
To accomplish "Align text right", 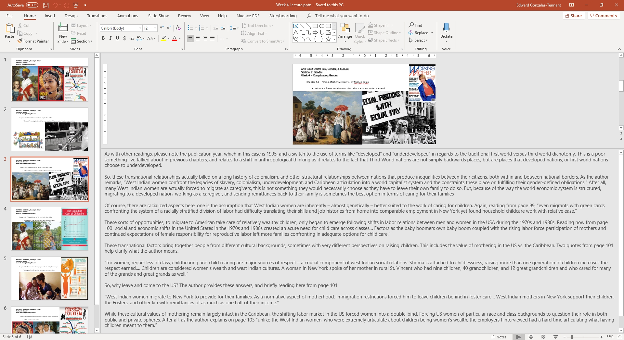I will [x=205, y=38].
